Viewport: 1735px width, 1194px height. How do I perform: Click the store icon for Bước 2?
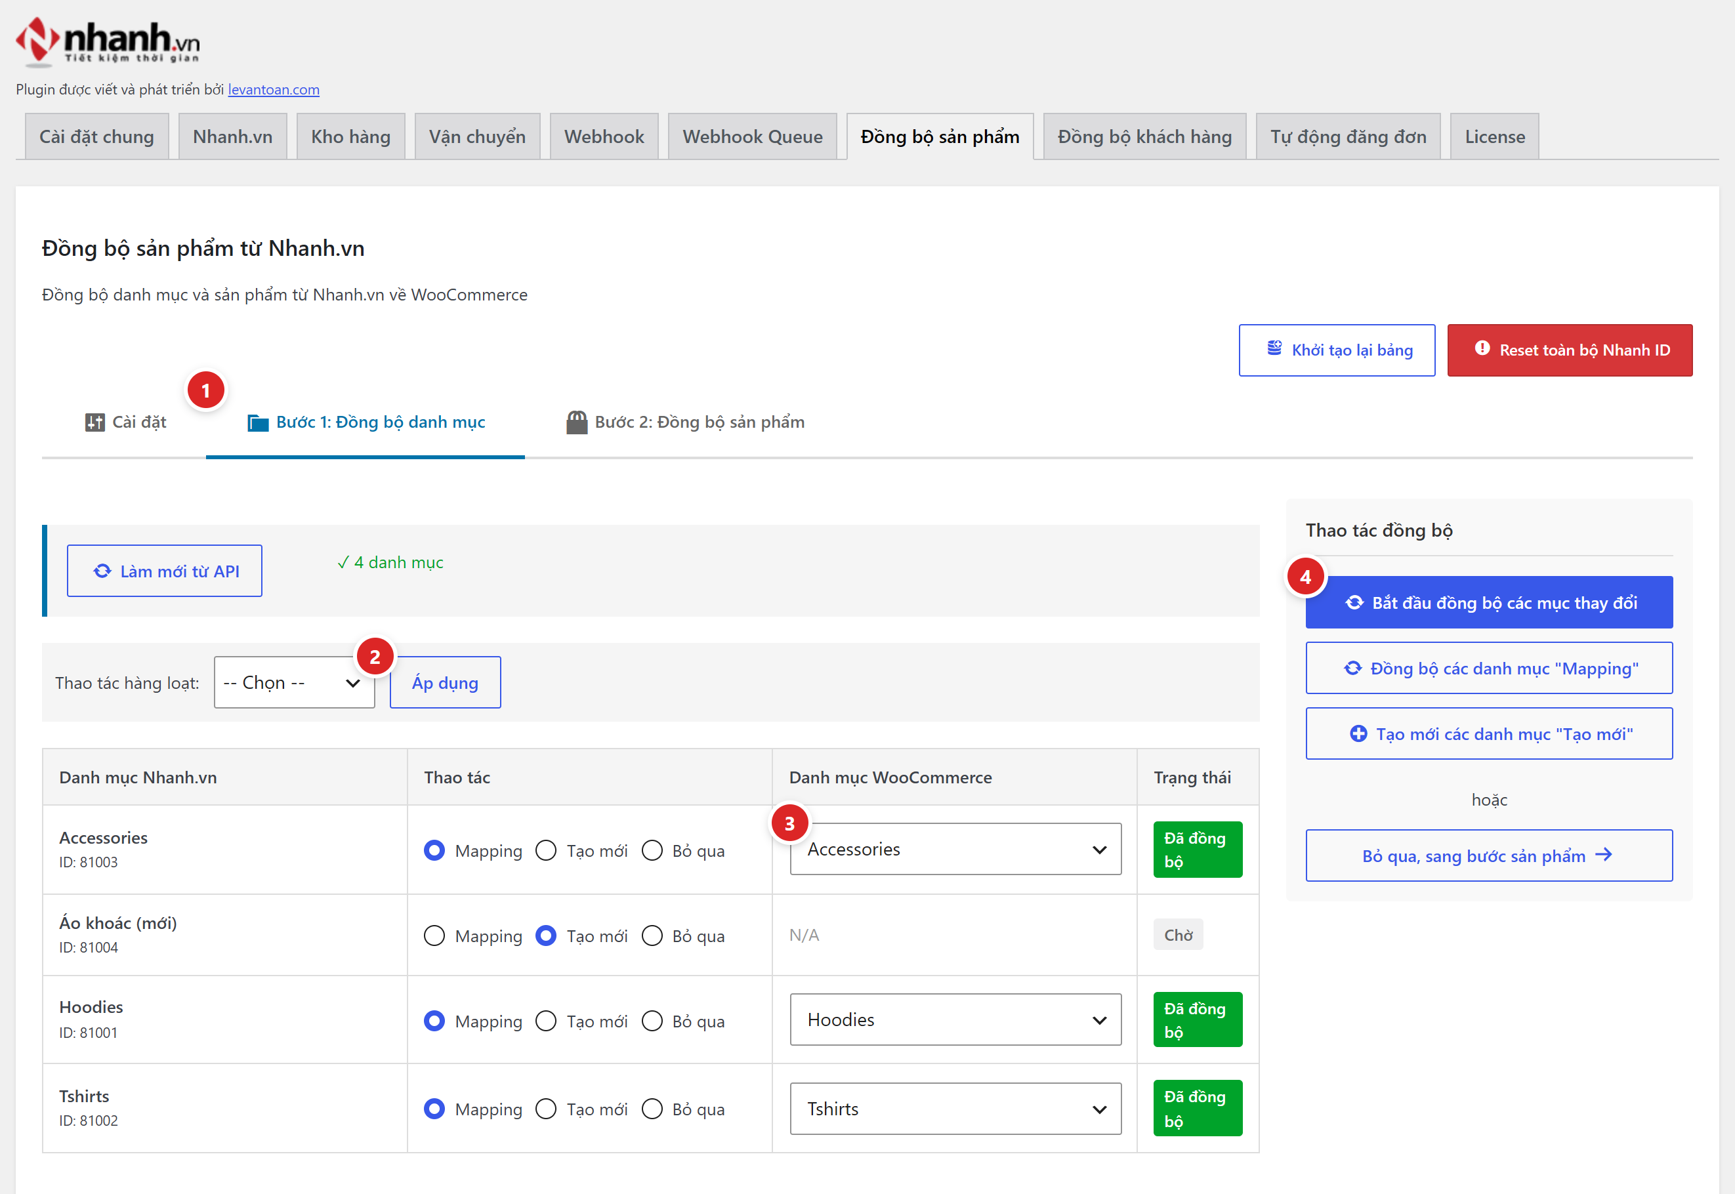pos(577,422)
